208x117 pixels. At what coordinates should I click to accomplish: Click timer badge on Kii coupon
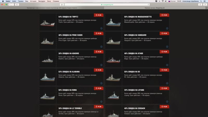[164, 70]
